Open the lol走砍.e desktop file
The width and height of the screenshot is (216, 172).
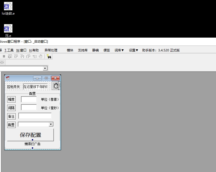(8, 6)
